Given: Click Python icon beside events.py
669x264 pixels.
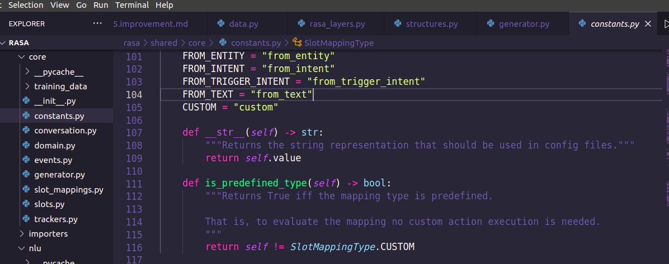Looking at the screenshot, I should coord(26,160).
